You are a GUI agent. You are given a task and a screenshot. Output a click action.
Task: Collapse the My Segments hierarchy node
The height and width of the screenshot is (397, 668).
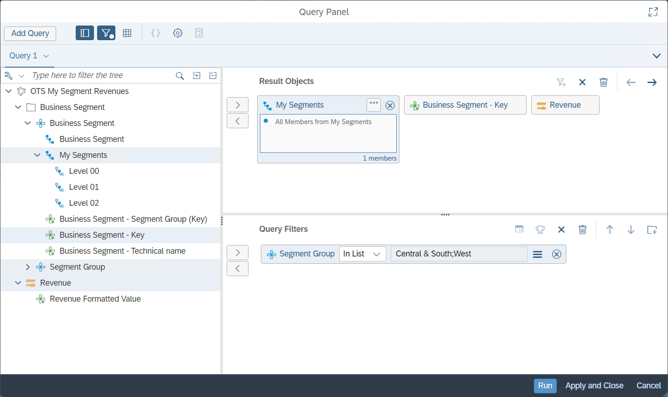(x=37, y=155)
